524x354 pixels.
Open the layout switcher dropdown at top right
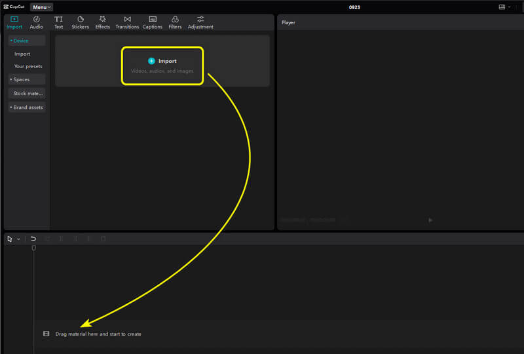coord(504,7)
